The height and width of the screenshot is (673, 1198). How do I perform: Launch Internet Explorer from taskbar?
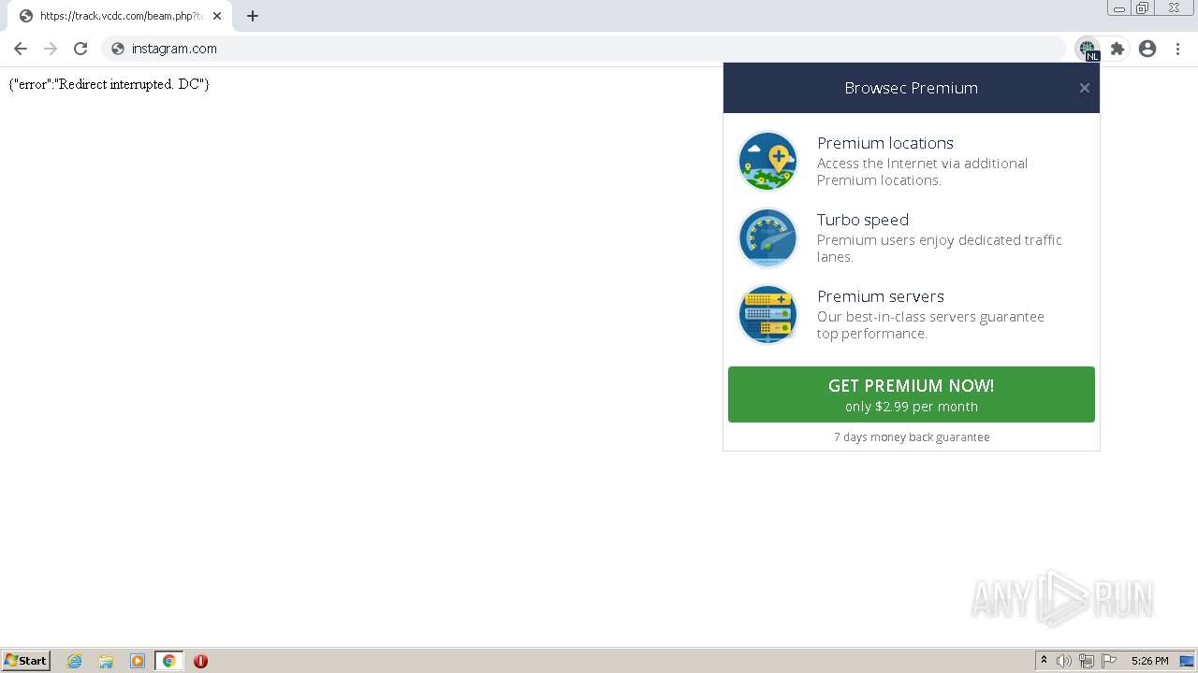(x=75, y=661)
